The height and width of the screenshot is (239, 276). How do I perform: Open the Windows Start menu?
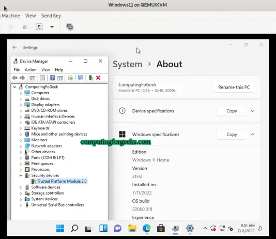pos(60,228)
